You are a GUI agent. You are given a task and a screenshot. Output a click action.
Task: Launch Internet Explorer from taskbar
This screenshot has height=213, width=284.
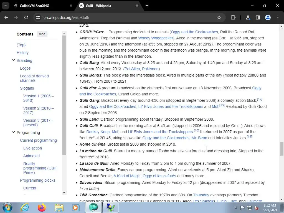[25, 207]
